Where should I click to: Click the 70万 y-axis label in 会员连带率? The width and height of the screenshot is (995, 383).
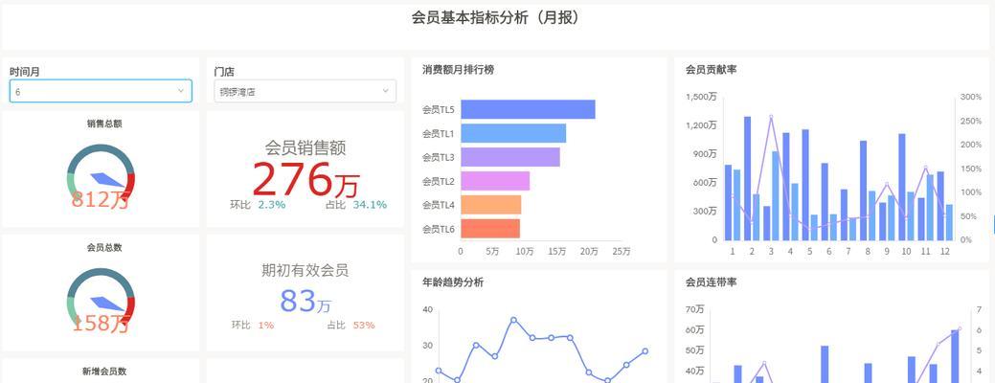[695, 309]
